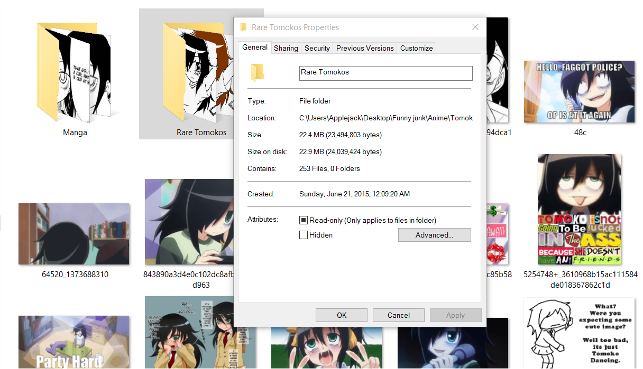The image size is (643, 369).
Task: Click the folder icon in Properties dialog
Action: [258, 73]
